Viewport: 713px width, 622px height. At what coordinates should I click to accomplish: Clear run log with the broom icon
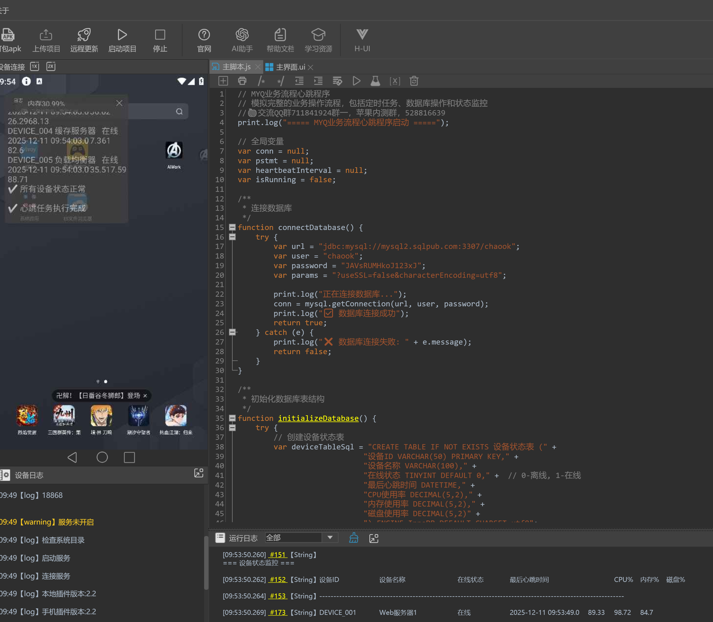tap(354, 538)
